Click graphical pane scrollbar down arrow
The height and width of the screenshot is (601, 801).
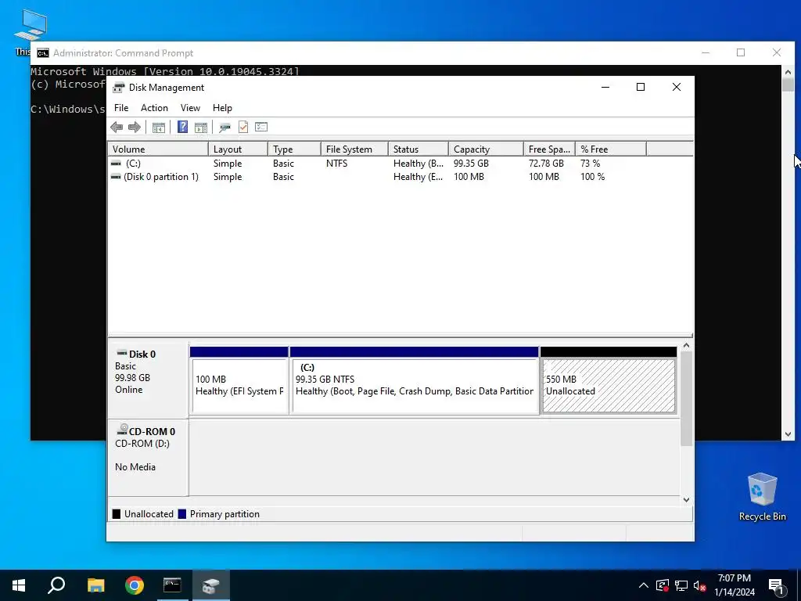(x=687, y=500)
